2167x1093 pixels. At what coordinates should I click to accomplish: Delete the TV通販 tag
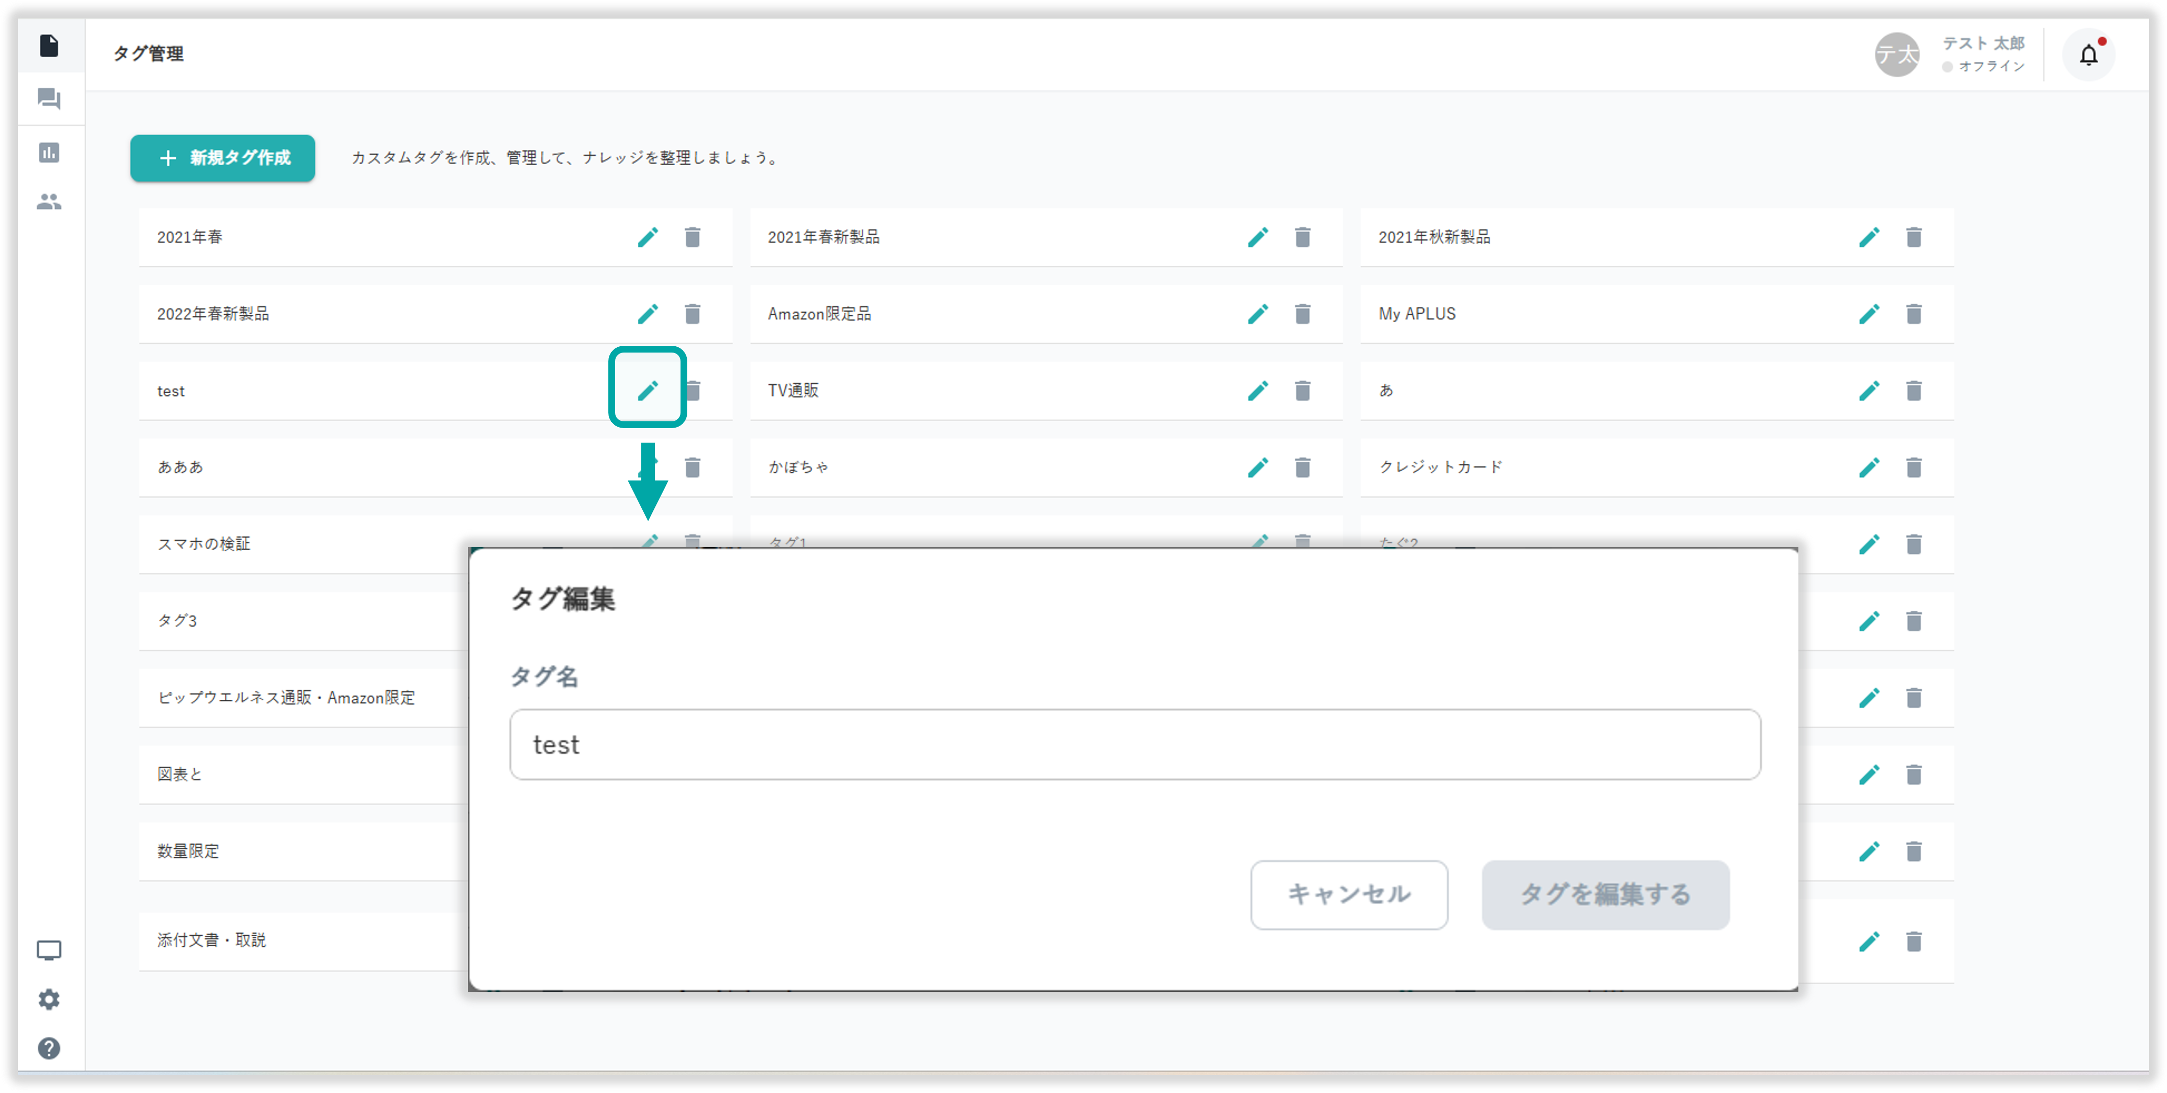(1302, 390)
